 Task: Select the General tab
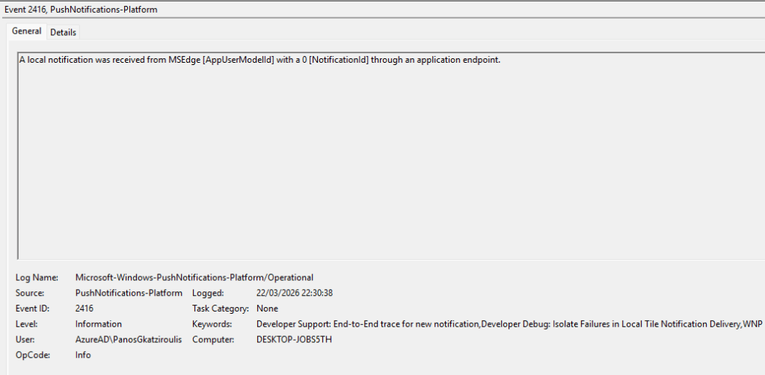[26, 31]
